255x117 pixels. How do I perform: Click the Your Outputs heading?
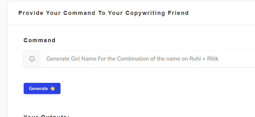[x=46, y=116]
